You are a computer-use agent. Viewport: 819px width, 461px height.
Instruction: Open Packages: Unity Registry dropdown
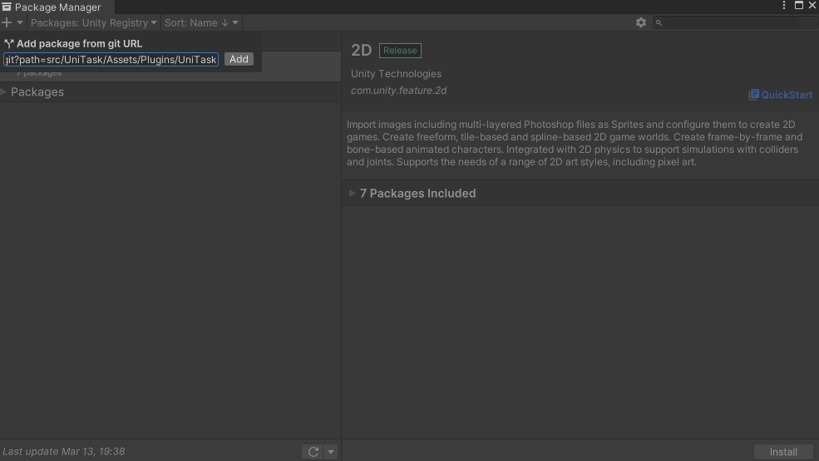point(93,22)
